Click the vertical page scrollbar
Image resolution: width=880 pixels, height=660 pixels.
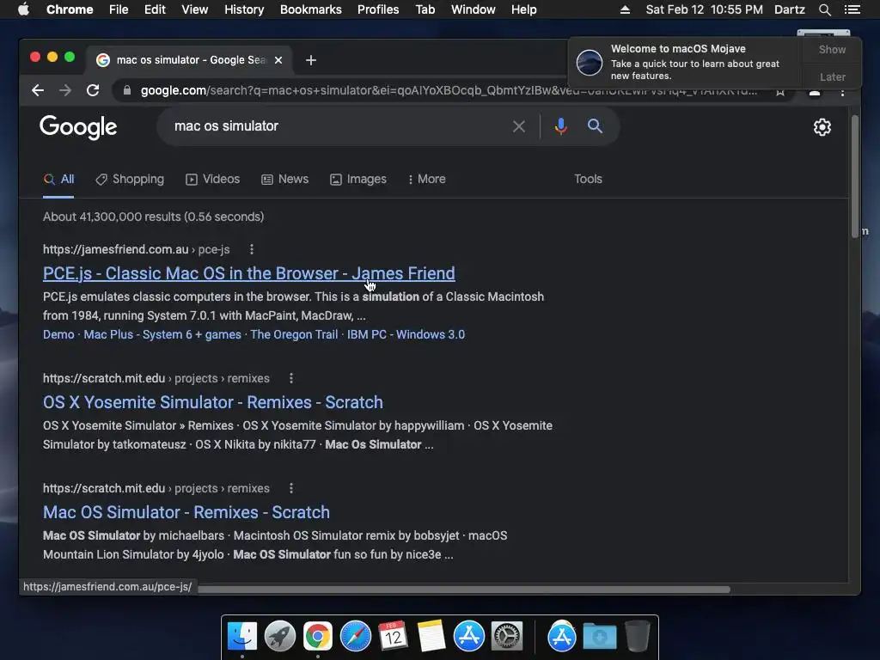[x=855, y=176]
